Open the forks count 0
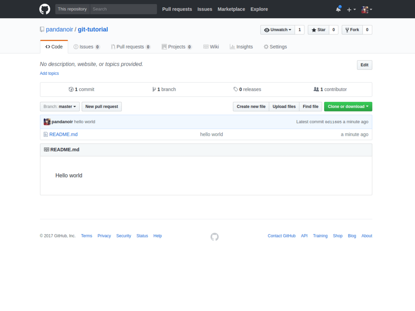Screen dimensions: 415x311 (x=367, y=30)
